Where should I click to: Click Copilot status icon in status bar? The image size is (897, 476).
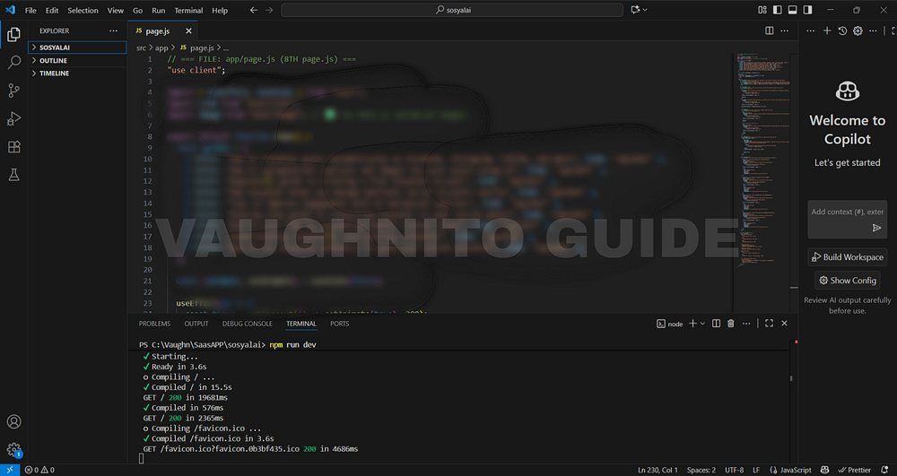(824, 470)
